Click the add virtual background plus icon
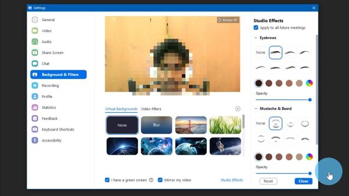 point(238,109)
